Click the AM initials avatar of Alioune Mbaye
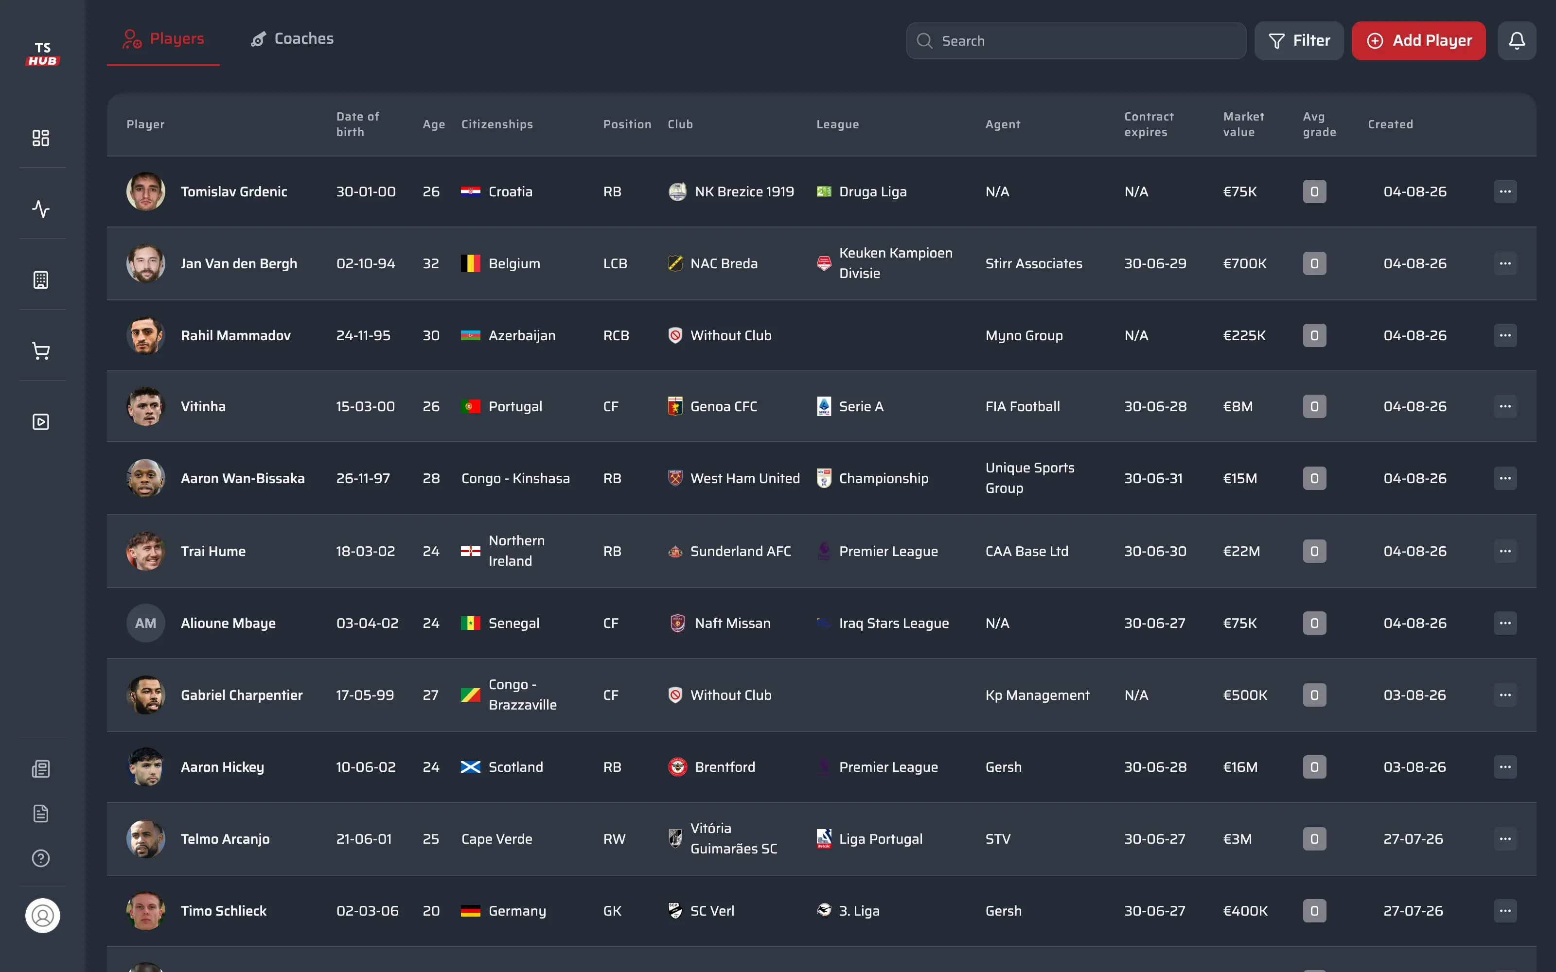Screen dimensions: 1556x972 (146, 623)
